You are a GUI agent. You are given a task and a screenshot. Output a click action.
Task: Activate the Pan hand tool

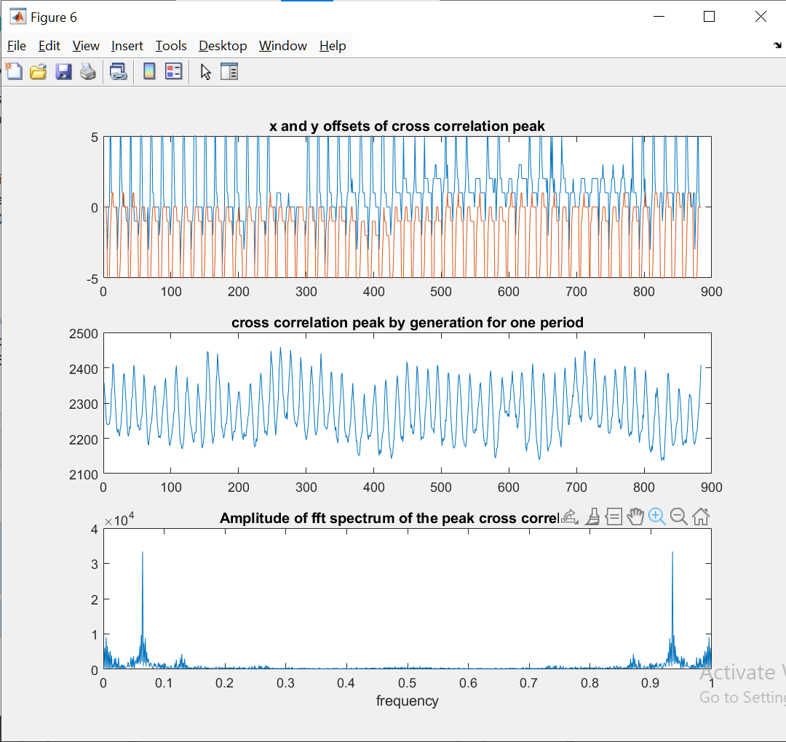[x=635, y=516]
